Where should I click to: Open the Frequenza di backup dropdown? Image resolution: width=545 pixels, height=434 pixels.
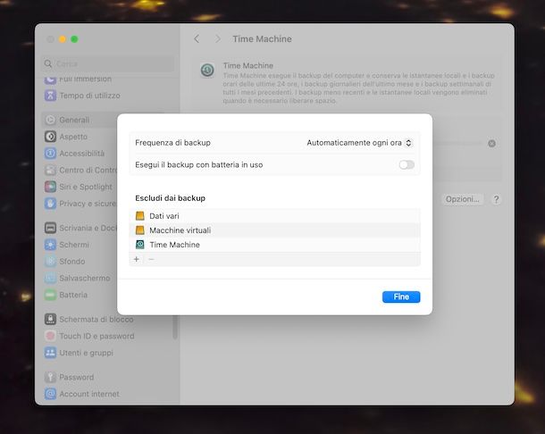(x=359, y=143)
